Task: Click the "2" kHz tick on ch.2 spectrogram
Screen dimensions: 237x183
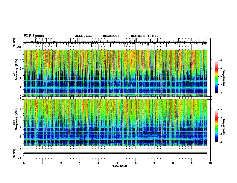Action: tap(21, 137)
